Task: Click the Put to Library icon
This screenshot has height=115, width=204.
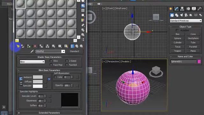Action: pos(53,46)
